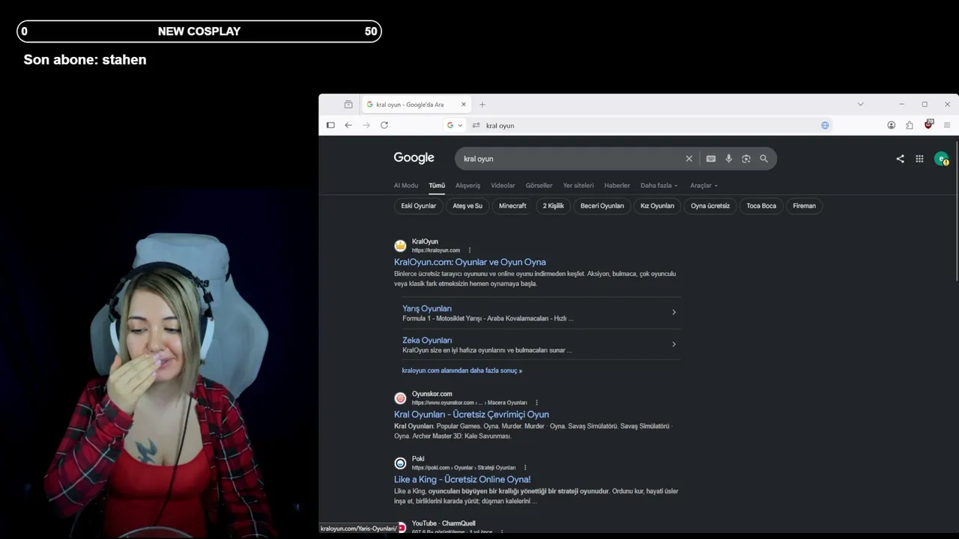Close the 'kral oyun - Google'da Ara' tab
Image resolution: width=959 pixels, height=539 pixels.
click(x=464, y=105)
